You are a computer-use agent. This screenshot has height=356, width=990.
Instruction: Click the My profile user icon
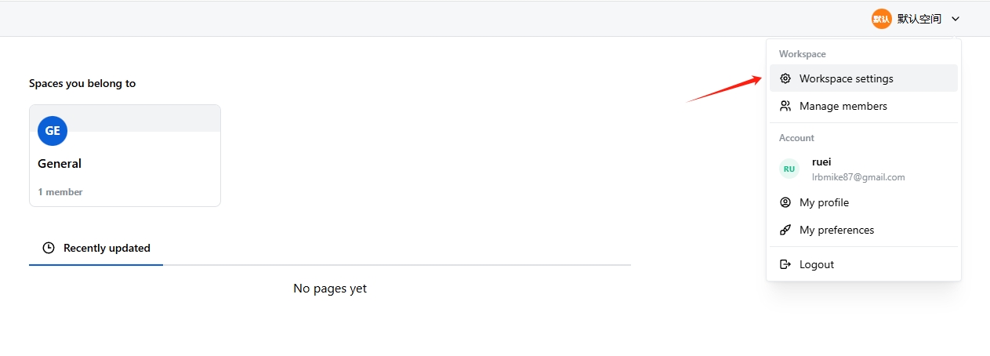(x=785, y=202)
